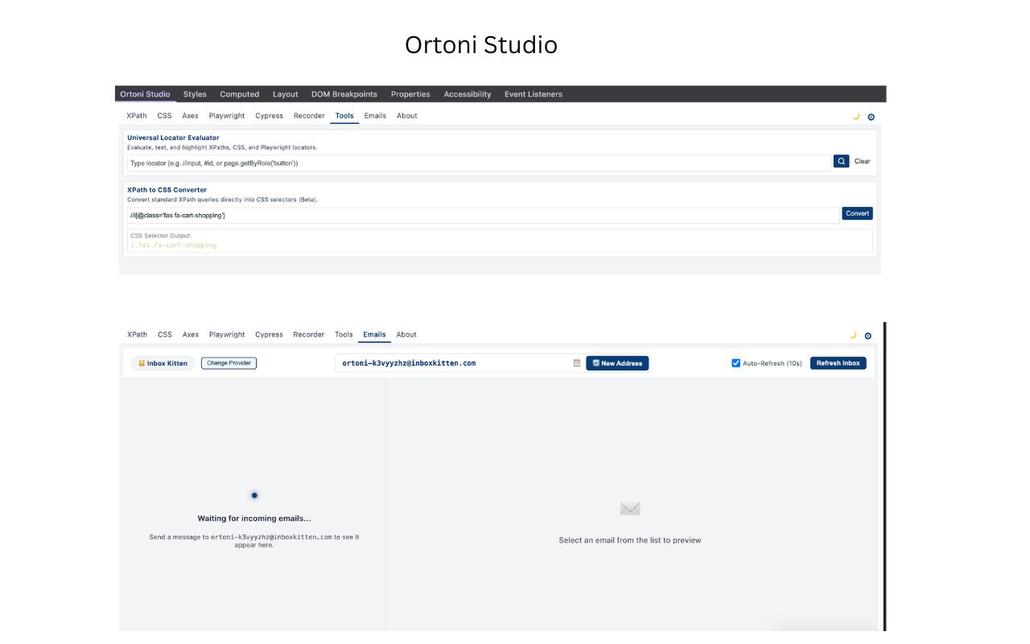Select the active Emails tab in lower panel
The width and height of the screenshot is (1030, 644).
click(374, 335)
